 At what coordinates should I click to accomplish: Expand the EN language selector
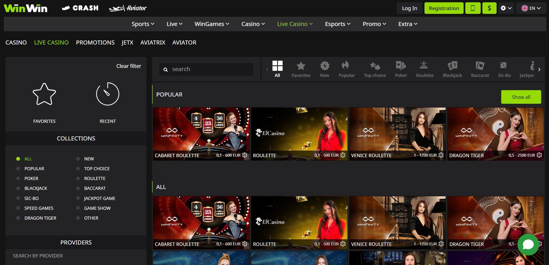531,8
